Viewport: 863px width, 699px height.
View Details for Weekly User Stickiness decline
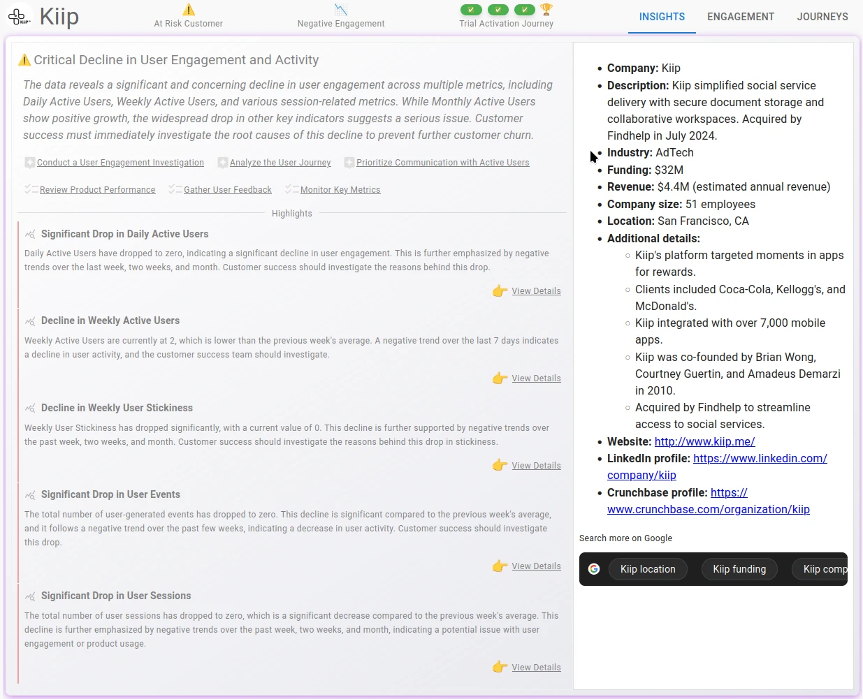[x=536, y=466]
